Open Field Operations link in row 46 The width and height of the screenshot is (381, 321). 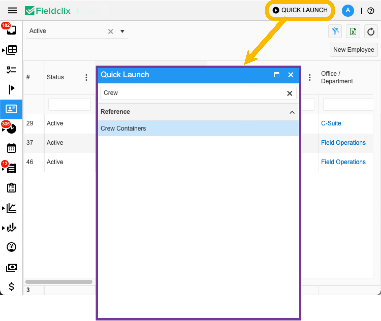[x=343, y=162]
